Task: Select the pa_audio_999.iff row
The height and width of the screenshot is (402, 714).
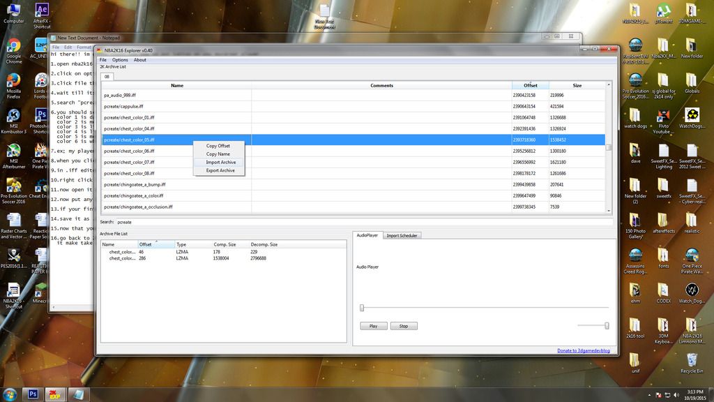Action: coord(354,95)
